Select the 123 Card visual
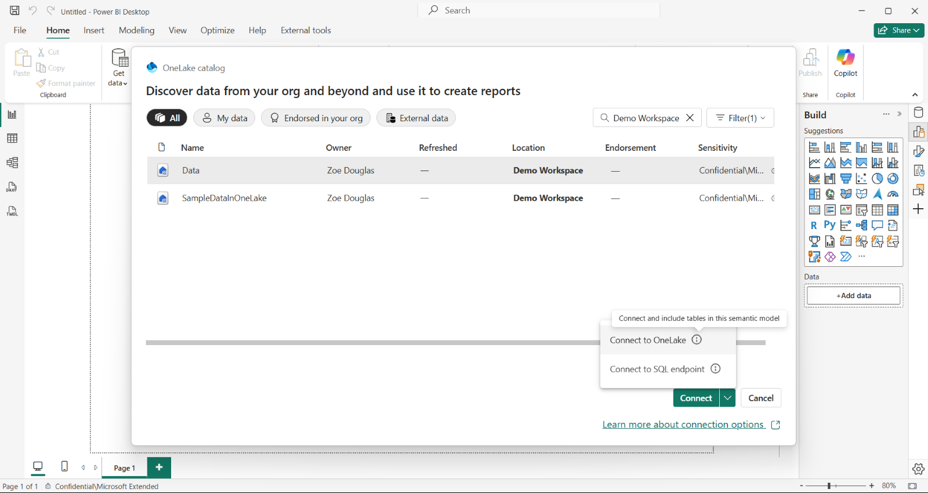 click(x=814, y=210)
